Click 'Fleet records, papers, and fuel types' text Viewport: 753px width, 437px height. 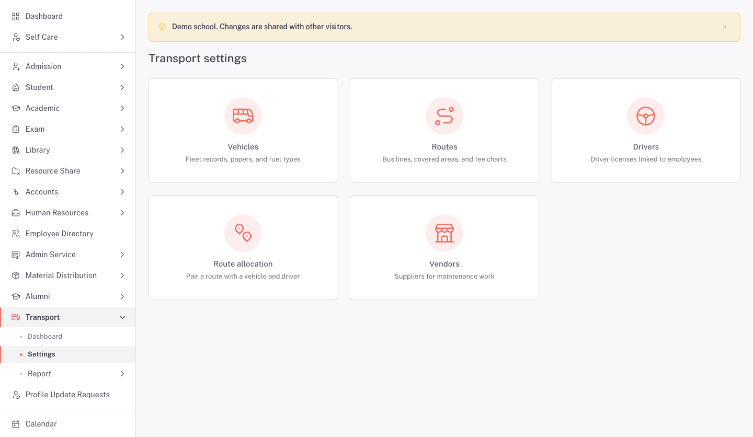tap(243, 159)
